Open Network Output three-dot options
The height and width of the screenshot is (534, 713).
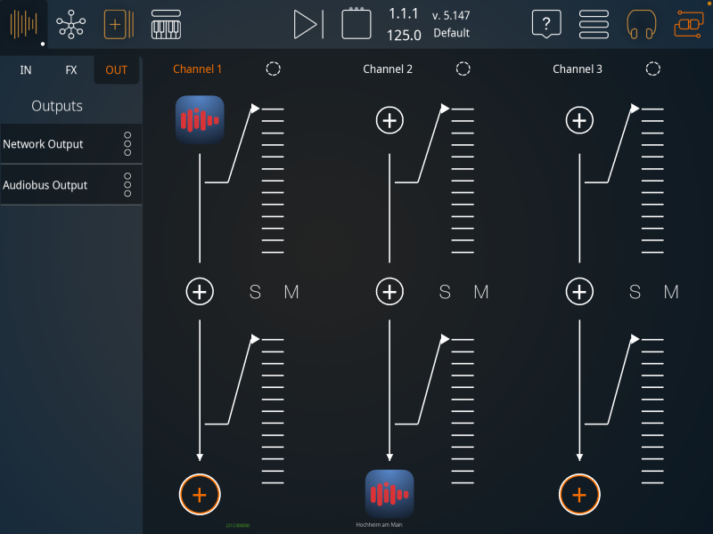[x=127, y=144]
